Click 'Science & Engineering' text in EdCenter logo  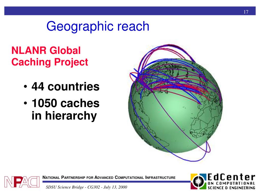tap(231, 188)
